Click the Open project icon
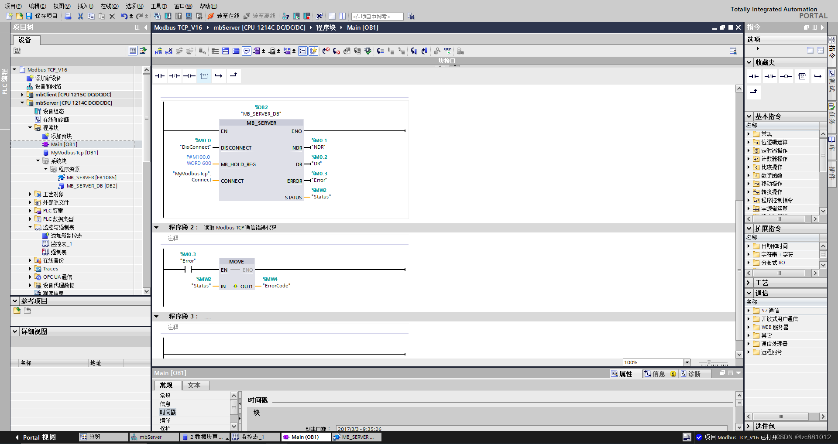The image size is (838, 444). pyautogui.click(x=19, y=16)
